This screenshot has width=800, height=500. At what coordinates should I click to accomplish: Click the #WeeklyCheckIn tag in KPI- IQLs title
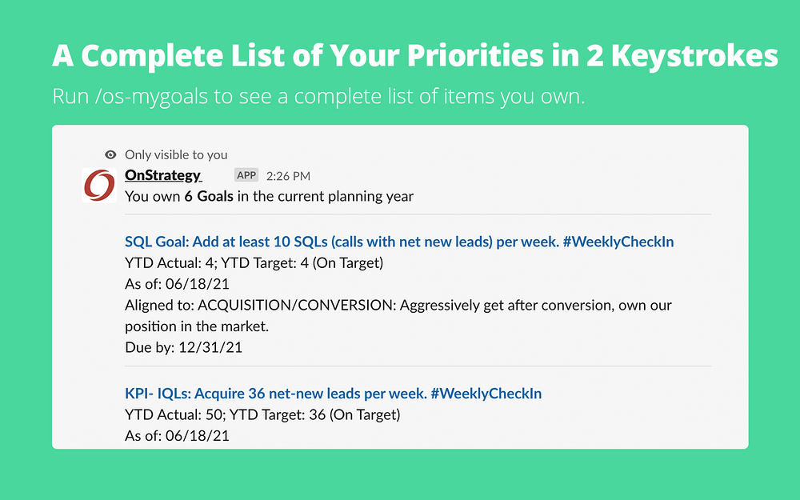pos(486,394)
